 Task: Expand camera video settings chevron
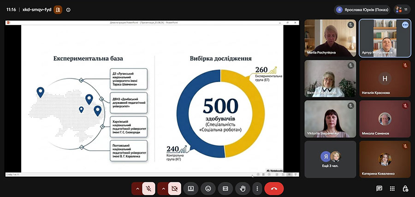click(x=163, y=189)
